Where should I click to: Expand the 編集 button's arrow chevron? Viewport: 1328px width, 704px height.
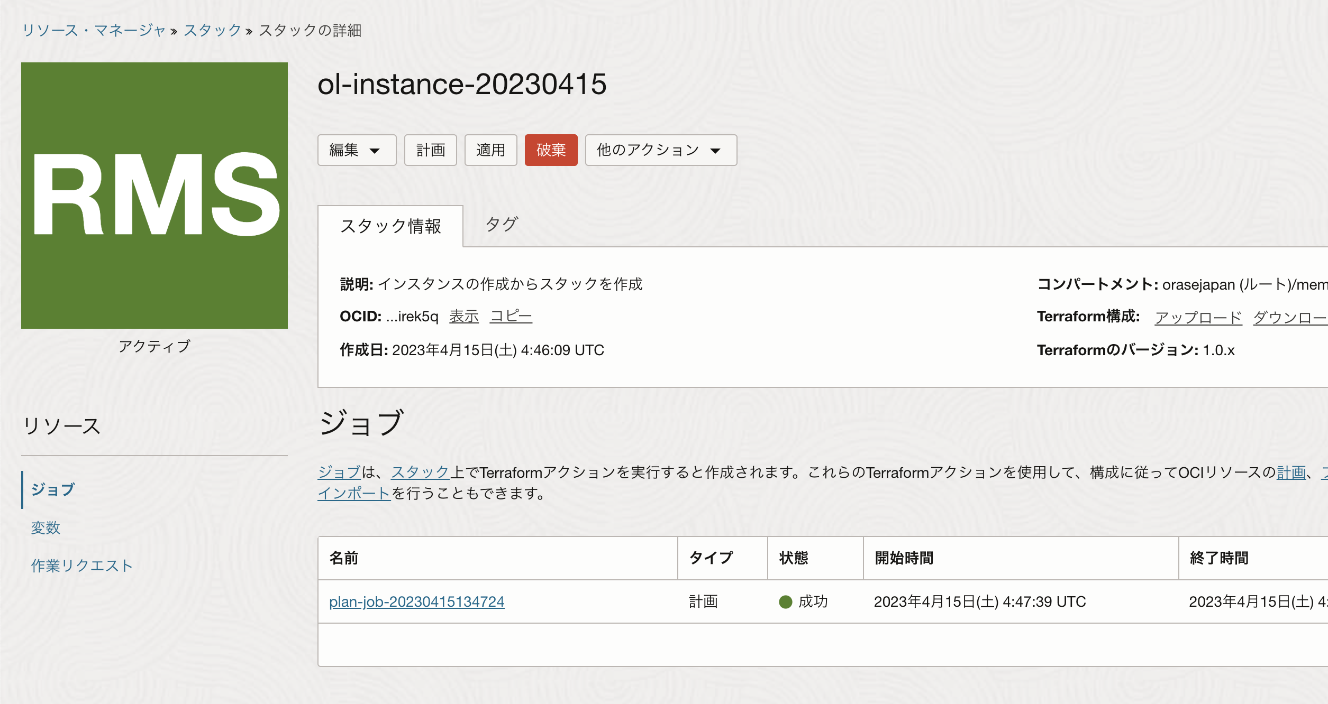[x=376, y=151]
